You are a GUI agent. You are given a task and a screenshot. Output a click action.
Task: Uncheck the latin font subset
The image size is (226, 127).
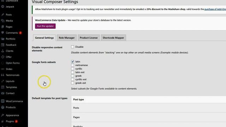(x=72, y=61)
